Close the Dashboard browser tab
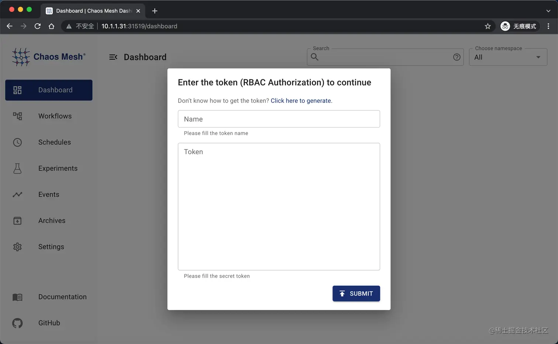 (138, 11)
